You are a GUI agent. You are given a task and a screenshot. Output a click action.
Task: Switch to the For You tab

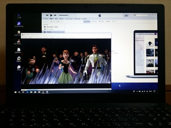[94, 21]
